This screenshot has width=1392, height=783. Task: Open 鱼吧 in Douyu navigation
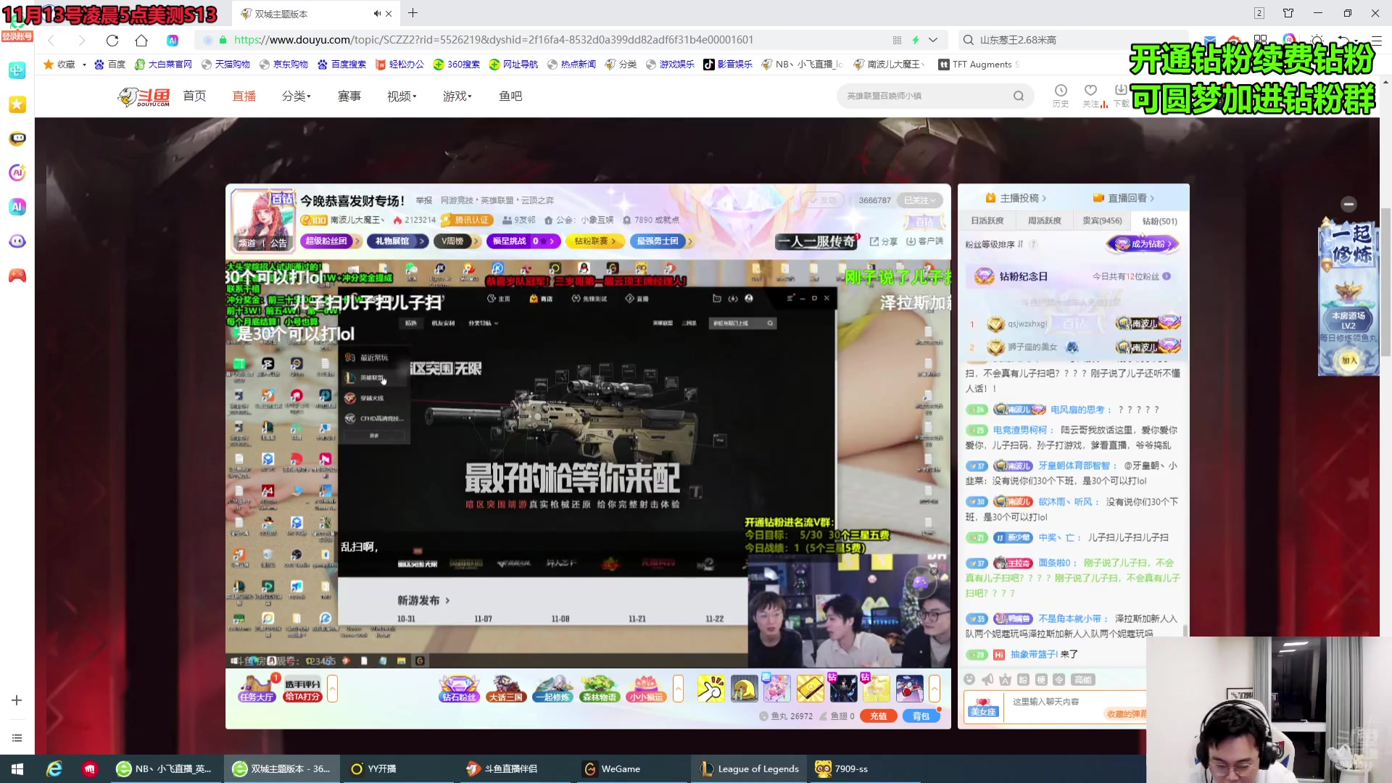(510, 96)
